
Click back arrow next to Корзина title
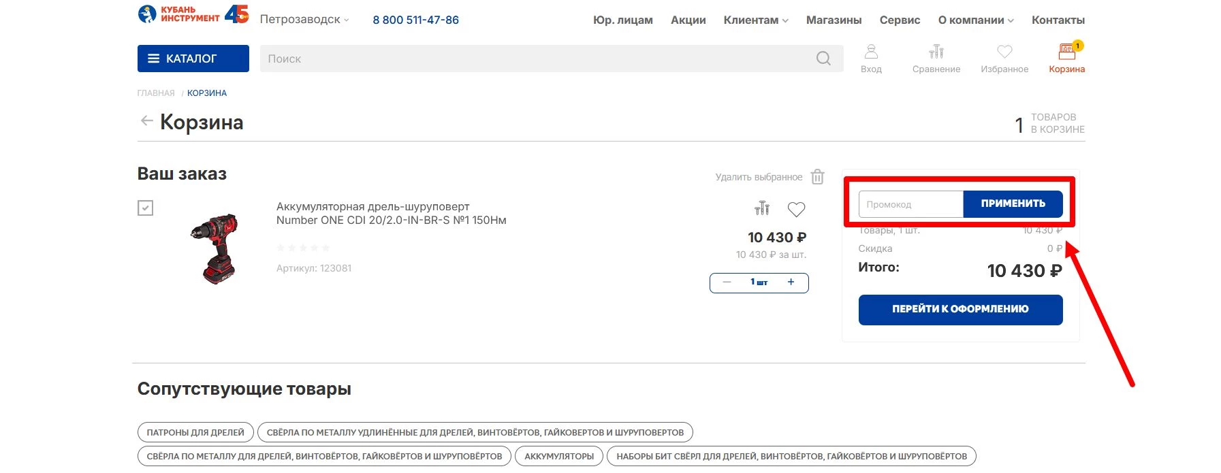(x=146, y=121)
